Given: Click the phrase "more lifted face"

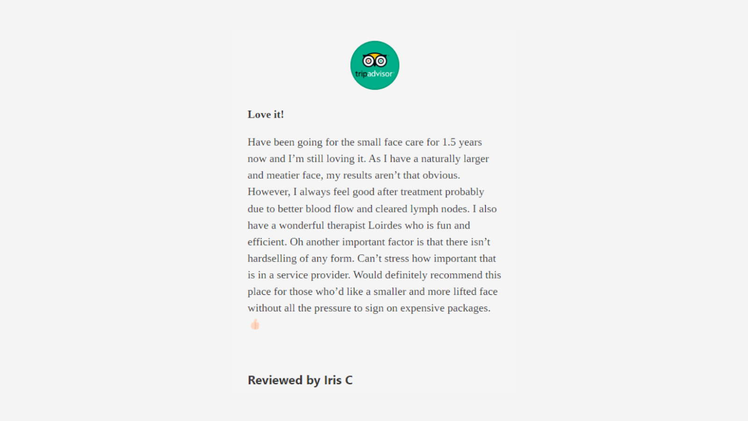Looking at the screenshot, I should point(462,292).
